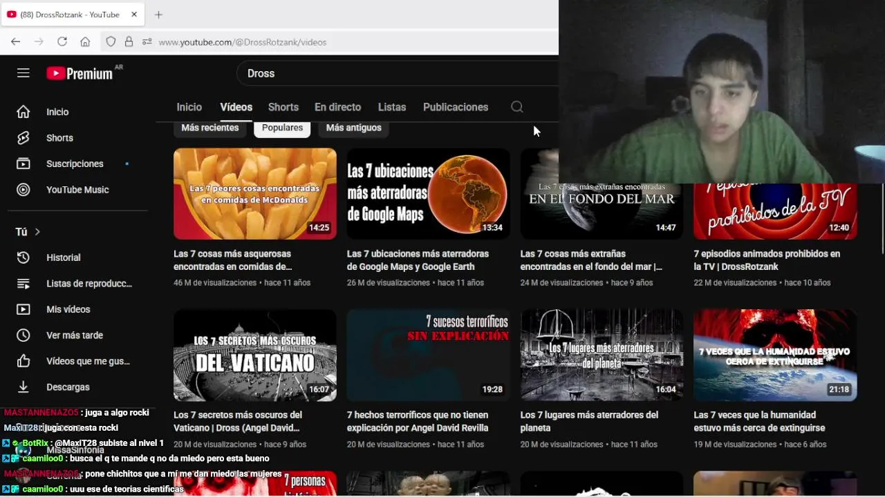Click '46 M de visualizaciones' text
Screen dimensions: 885x497
pos(214,283)
